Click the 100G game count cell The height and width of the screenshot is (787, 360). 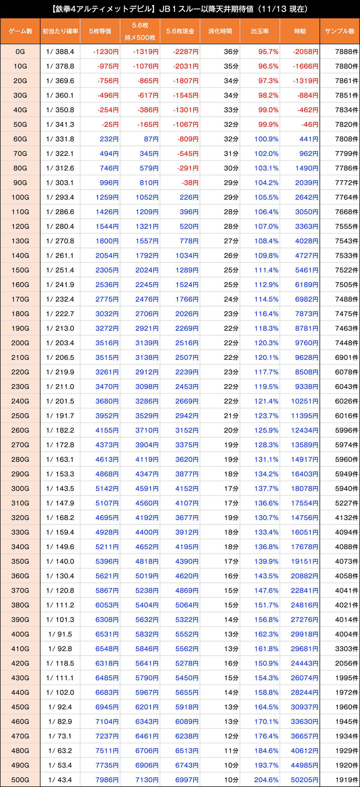coord(20,197)
